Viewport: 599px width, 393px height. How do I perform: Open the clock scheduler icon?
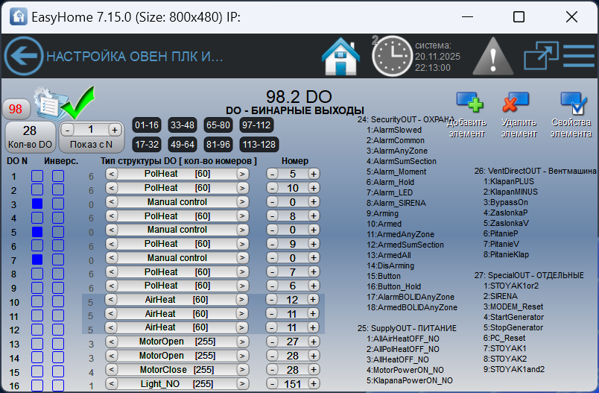(x=390, y=56)
